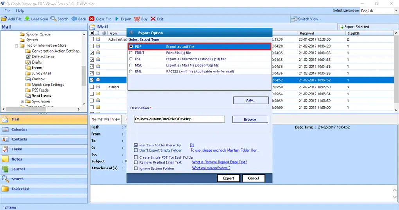The width and height of the screenshot is (399, 210).
Task: Enable Ignore System Folders checkbox
Action: 136,169
